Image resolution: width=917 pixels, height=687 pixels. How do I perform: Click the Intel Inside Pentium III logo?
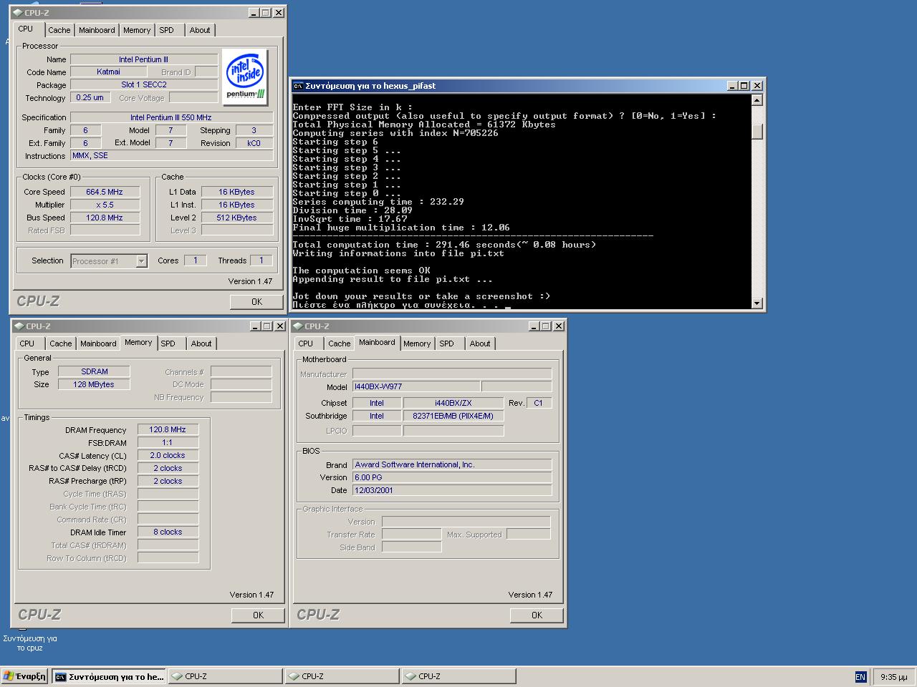pos(245,78)
